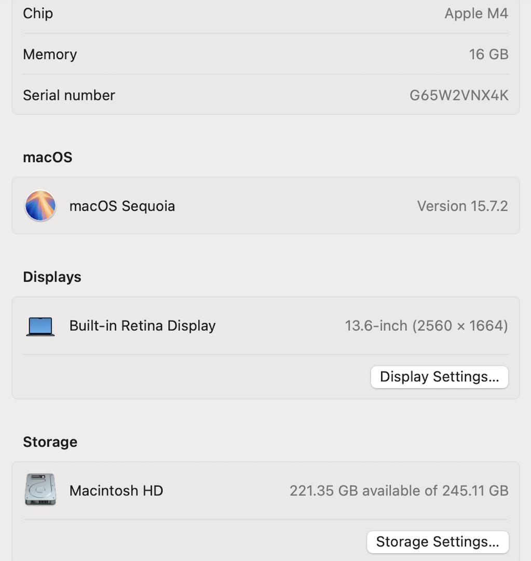531x561 pixels.
Task: Select the serial number G65W2VNX4K
Action: (x=459, y=96)
